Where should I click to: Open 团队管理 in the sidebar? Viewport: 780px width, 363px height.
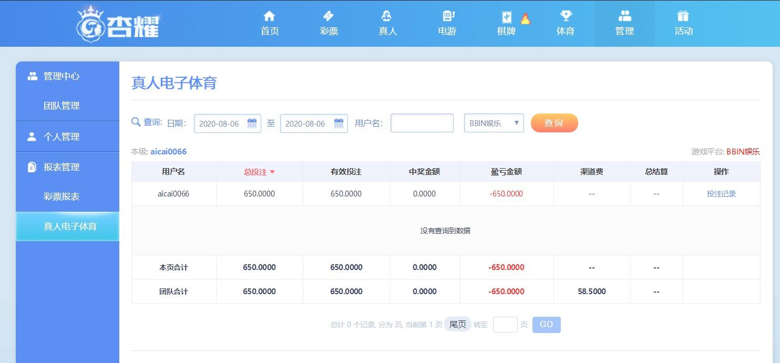coord(61,106)
